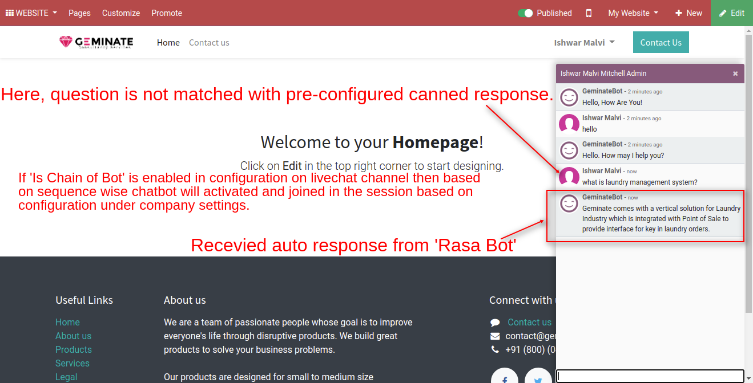Click the teal Contact Us button
Image resolution: width=753 pixels, height=383 pixels.
tap(661, 42)
